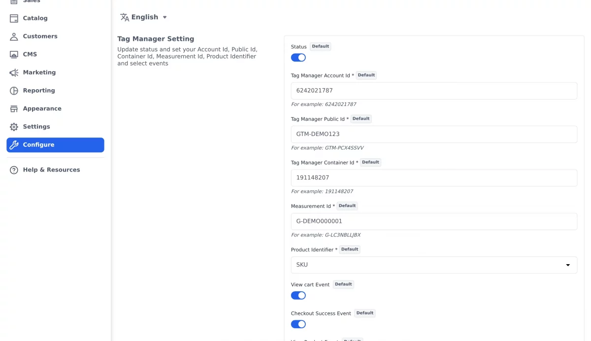Viewport: 591px width, 341px height.
Task: Click the Settings gear icon
Action: [x=14, y=127]
